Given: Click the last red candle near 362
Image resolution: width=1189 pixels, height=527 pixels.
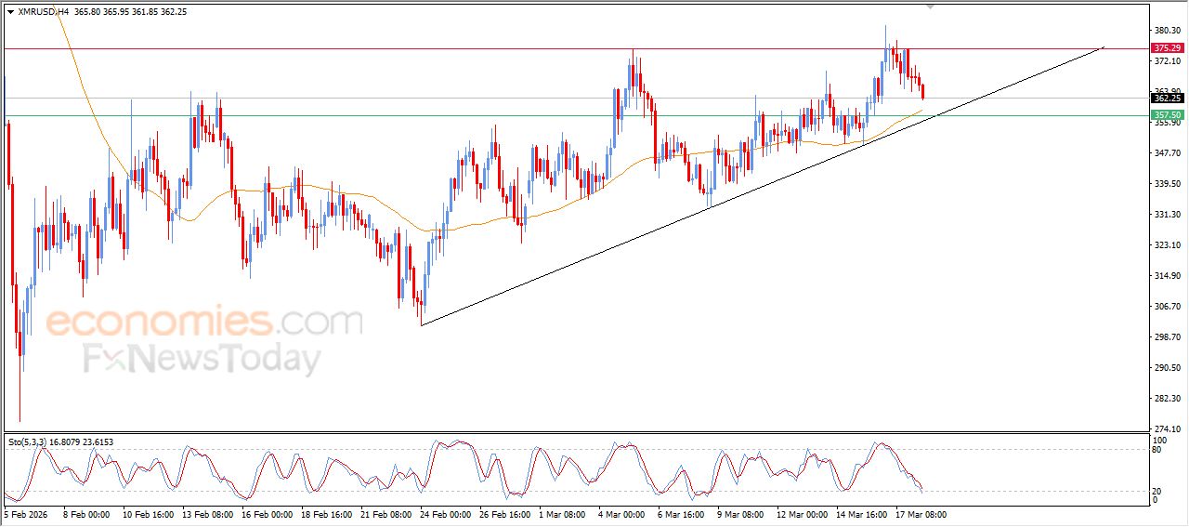Looking at the screenshot, I should 922,90.
